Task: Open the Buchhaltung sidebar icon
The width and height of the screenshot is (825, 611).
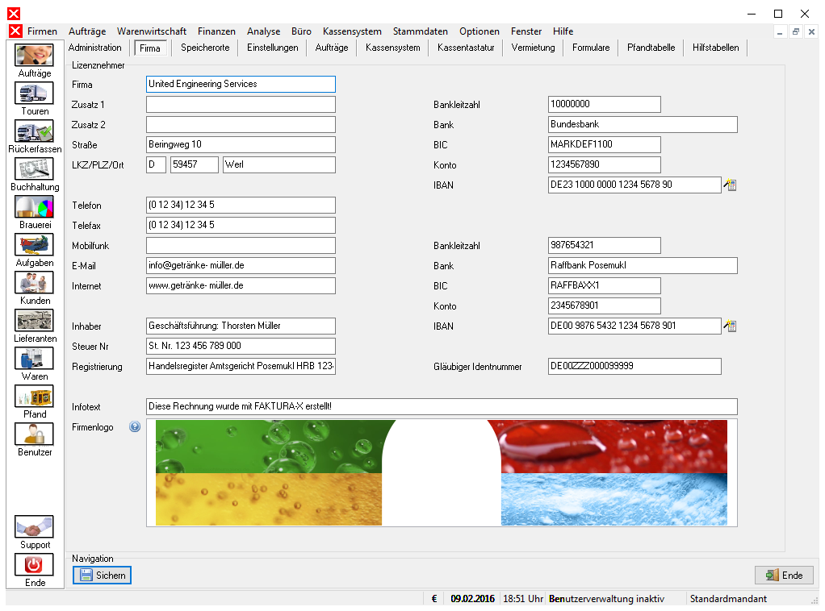Action: 34,168
